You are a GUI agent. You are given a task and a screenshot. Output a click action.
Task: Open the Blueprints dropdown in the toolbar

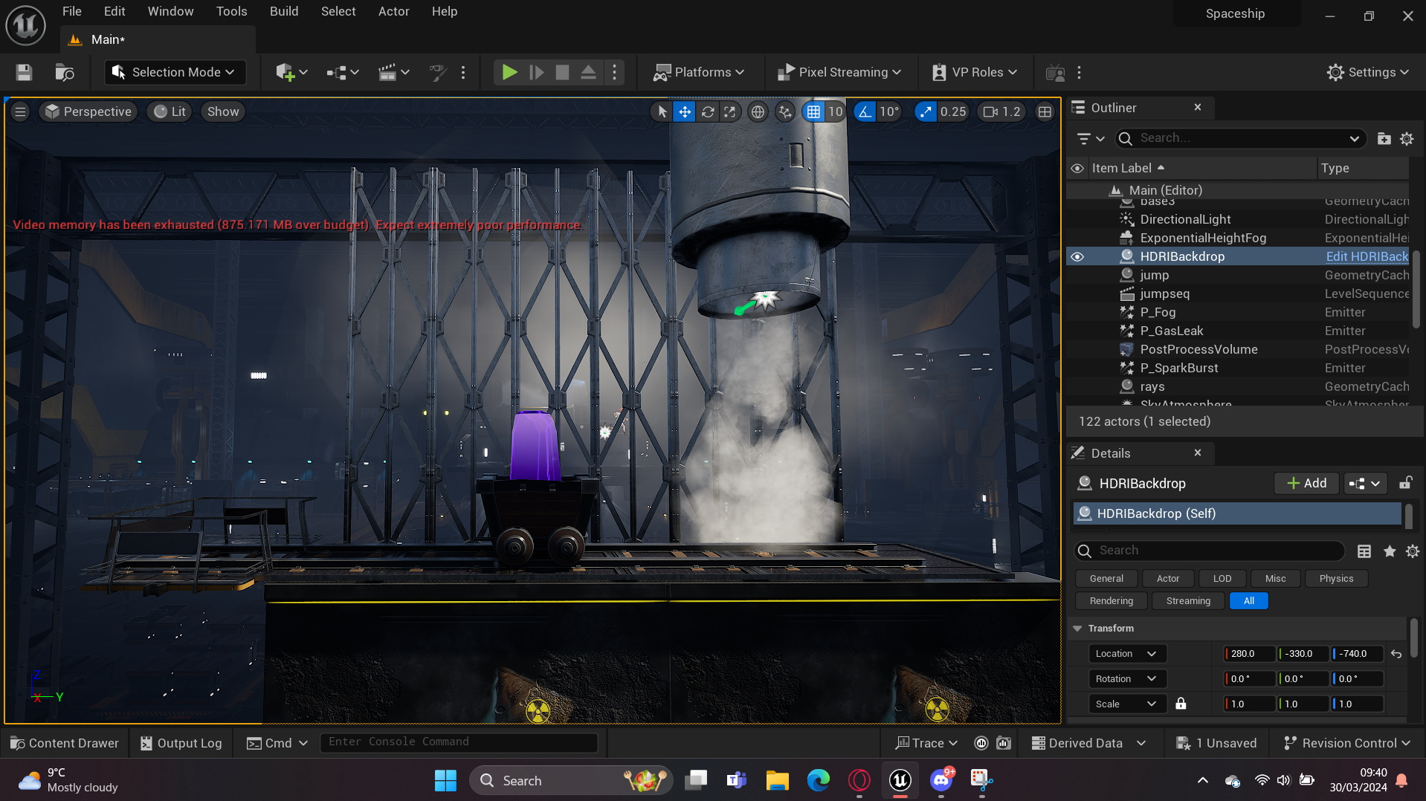tap(342, 72)
